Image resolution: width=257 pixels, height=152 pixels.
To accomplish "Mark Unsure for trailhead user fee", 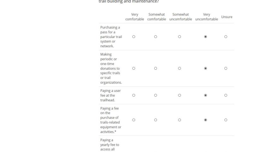I will [x=226, y=95].
